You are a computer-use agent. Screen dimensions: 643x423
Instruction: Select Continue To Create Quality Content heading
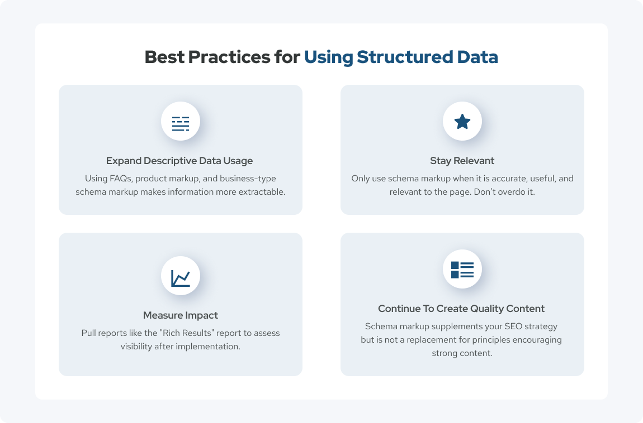[x=461, y=309]
